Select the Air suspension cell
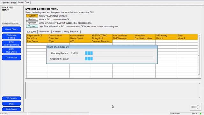This screenshot has width=204, height=115. (80, 35)
